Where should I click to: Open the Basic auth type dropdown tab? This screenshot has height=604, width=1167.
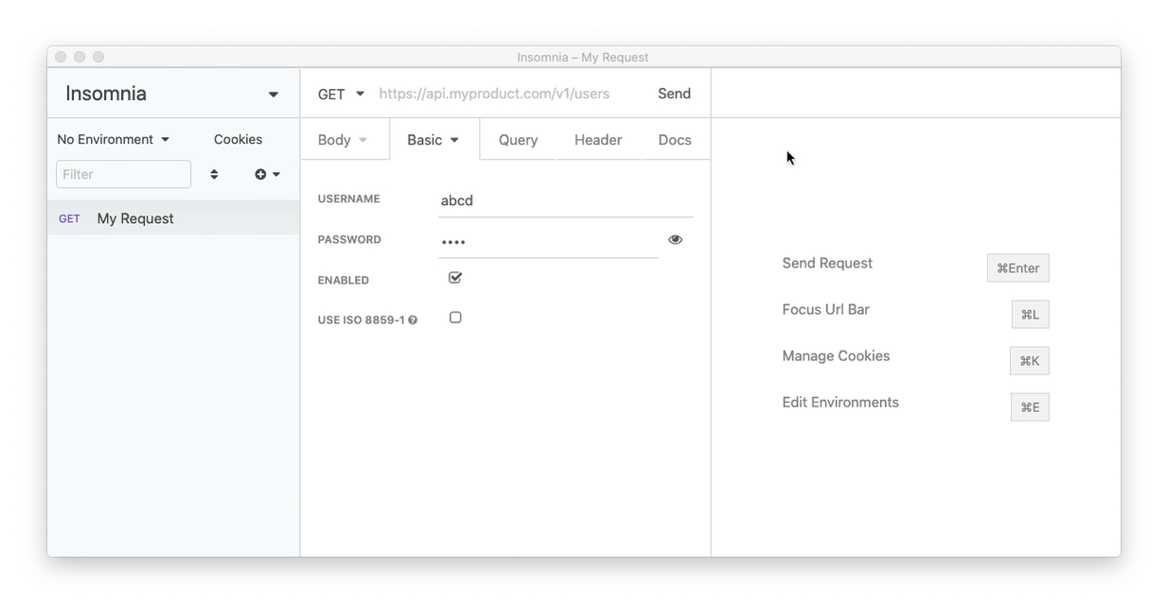pos(433,140)
